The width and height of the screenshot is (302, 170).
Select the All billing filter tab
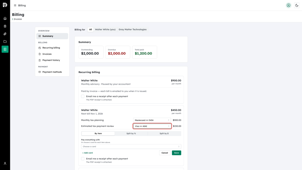91,30
